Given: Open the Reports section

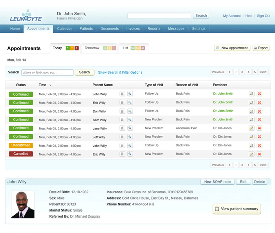Looking at the screenshot, I should (154, 29).
